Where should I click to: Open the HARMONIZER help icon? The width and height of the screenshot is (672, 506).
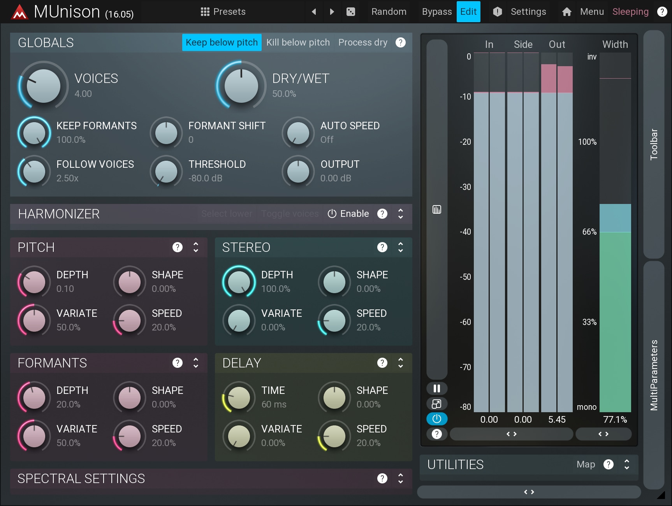coord(382,214)
